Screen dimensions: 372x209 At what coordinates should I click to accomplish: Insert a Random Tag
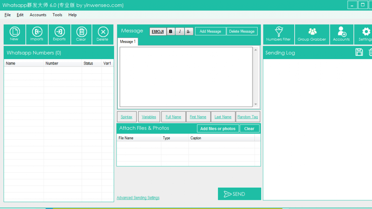pos(248,117)
